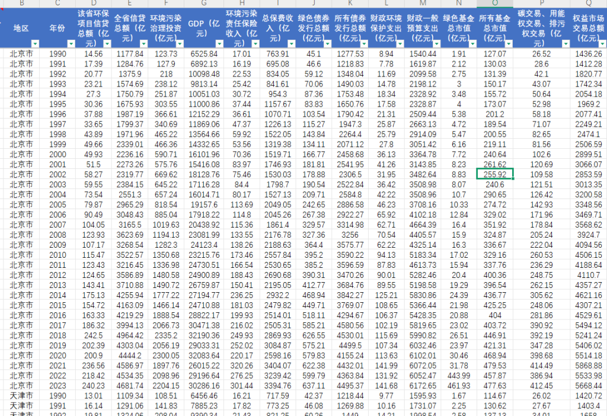Screen dimensions: 607x416
Task: Select column O by its header letter
Action: click(494, 3)
